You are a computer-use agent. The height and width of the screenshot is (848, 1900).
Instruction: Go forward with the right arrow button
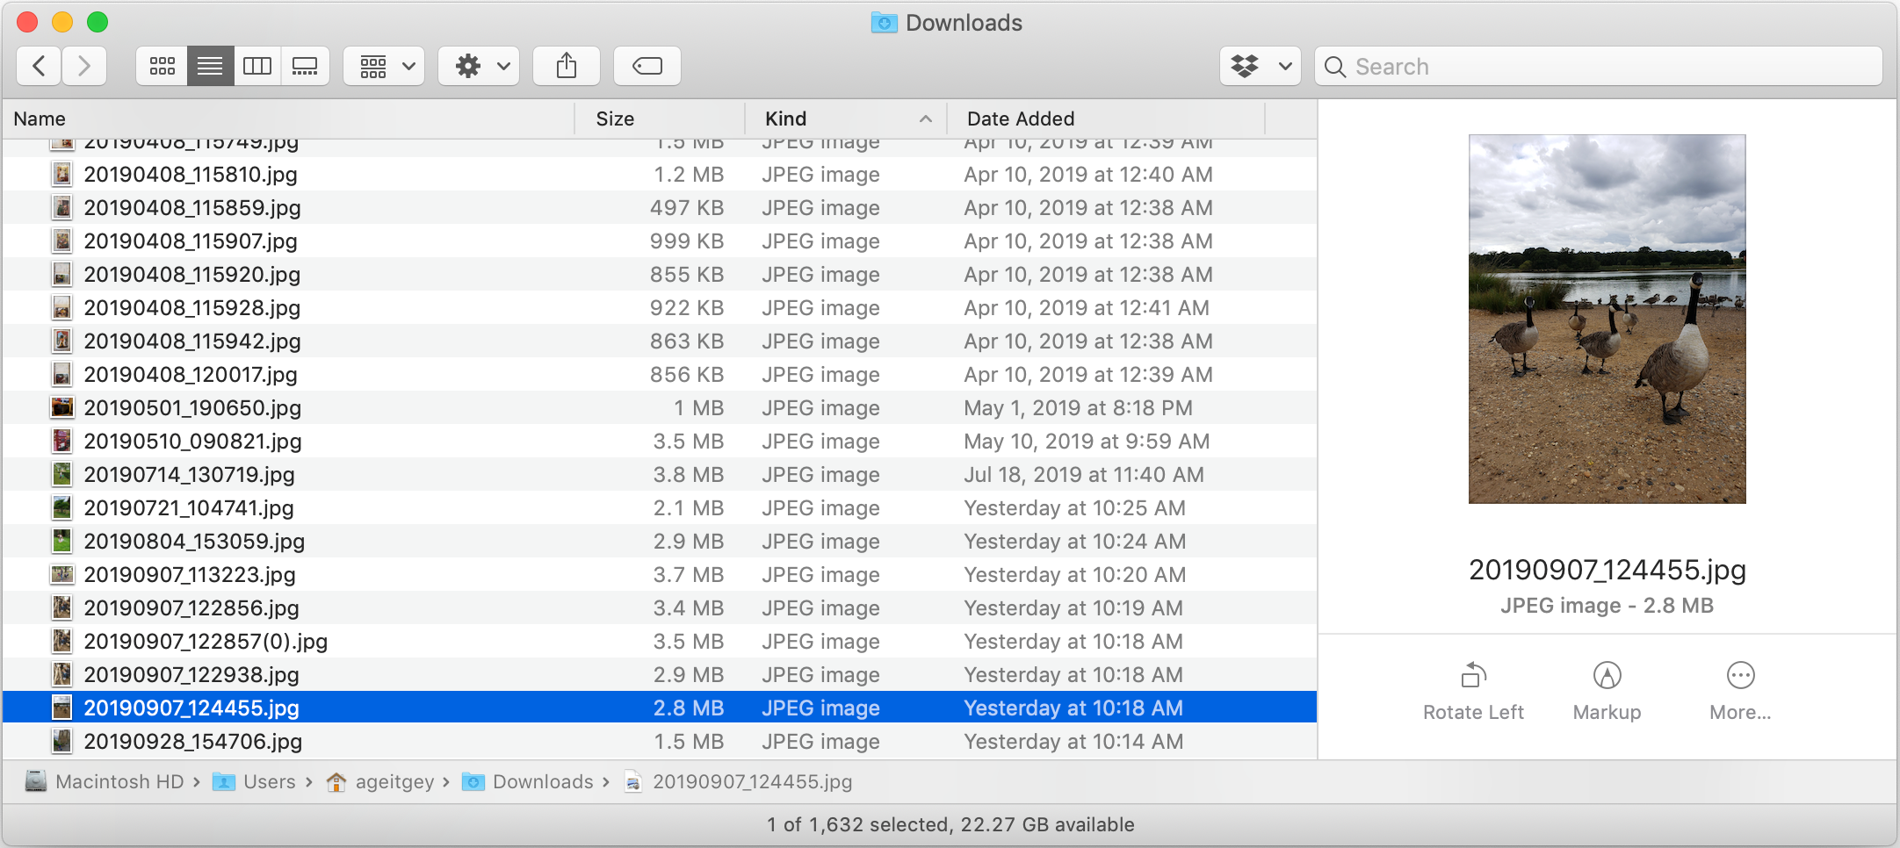(x=84, y=66)
